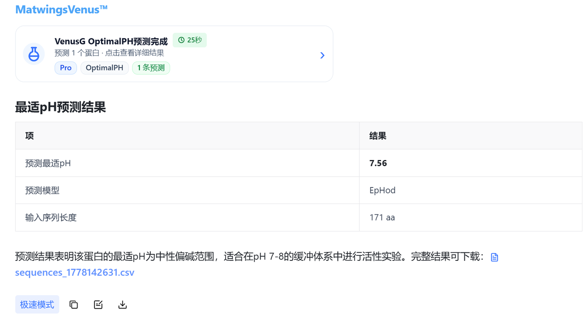Toggle the 极速模式 button
The width and height of the screenshot is (587, 320).
37,304
